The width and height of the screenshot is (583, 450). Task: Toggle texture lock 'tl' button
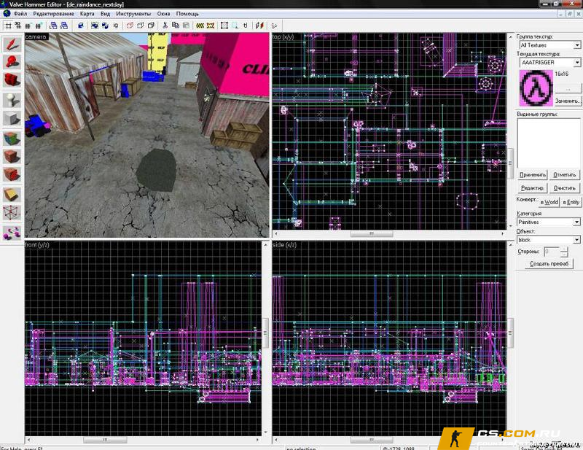245,26
